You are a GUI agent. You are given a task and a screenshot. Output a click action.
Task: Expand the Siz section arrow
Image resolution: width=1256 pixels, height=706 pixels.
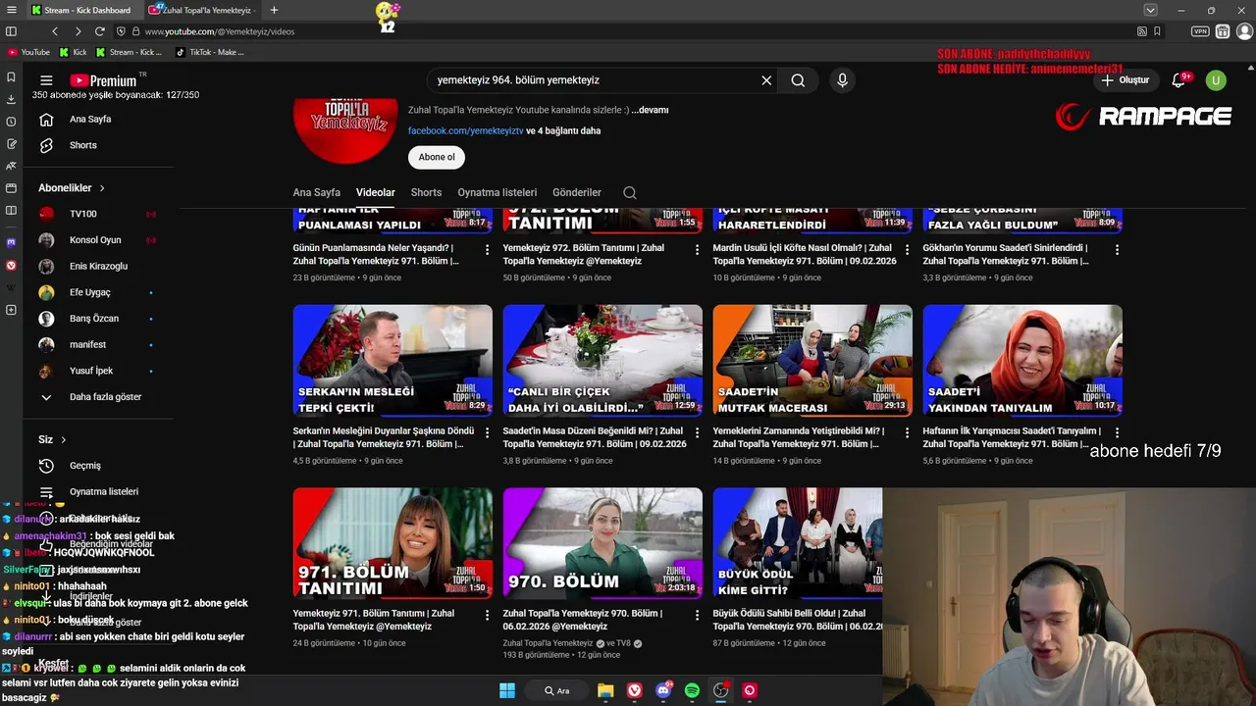pyautogui.click(x=64, y=439)
